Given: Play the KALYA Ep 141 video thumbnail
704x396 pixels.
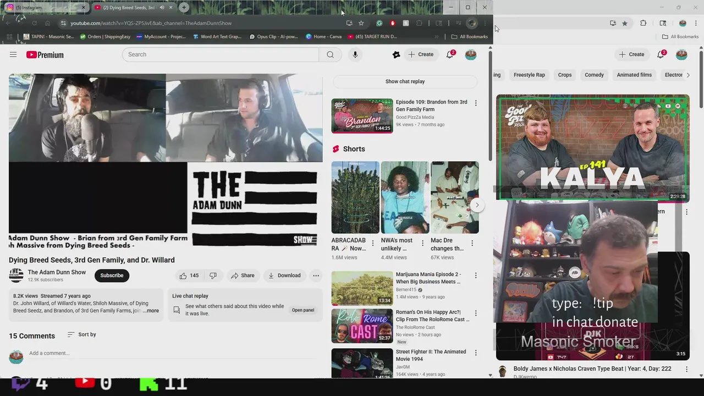Looking at the screenshot, I should pyautogui.click(x=593, y=147).
